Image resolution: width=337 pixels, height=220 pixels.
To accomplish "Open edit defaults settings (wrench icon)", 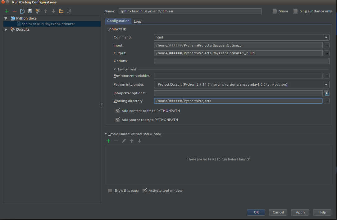I will click(x=38, y=11).
